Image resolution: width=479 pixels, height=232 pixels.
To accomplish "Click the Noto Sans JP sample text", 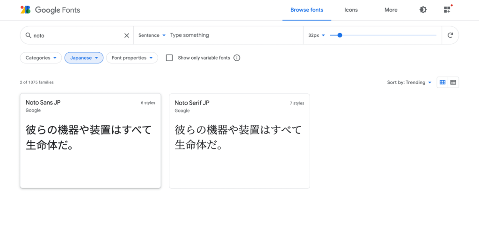I will pyautogui.click(x=89, y=138).
